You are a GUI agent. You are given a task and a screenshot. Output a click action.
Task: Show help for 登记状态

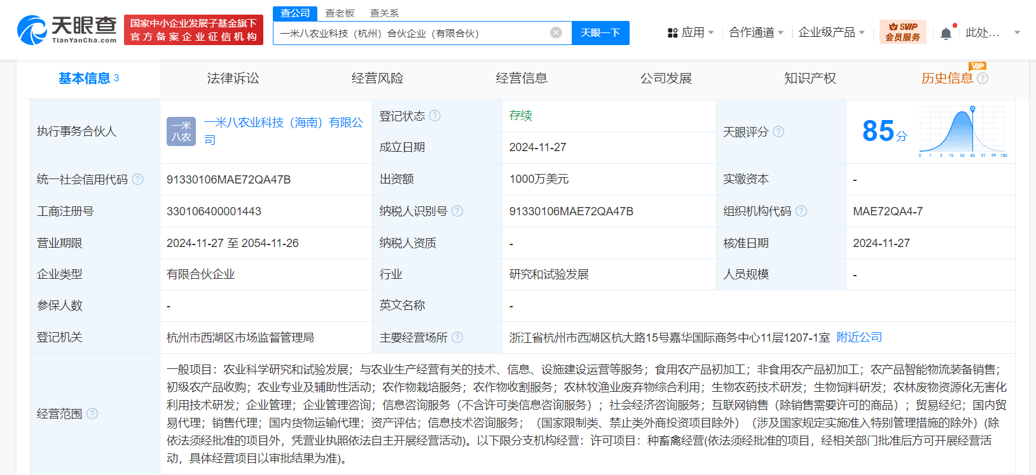(435, 116)
